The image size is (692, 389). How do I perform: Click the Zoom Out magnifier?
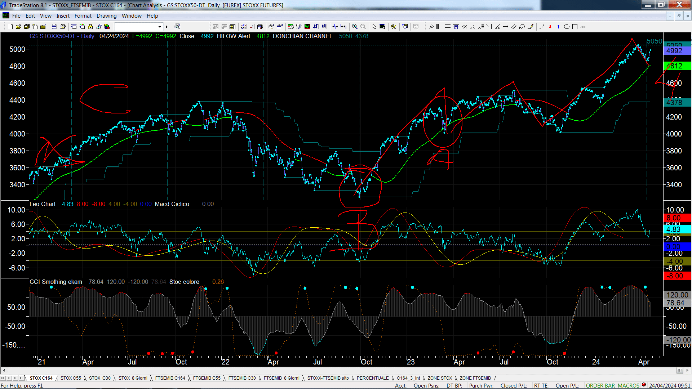(363, 26)
